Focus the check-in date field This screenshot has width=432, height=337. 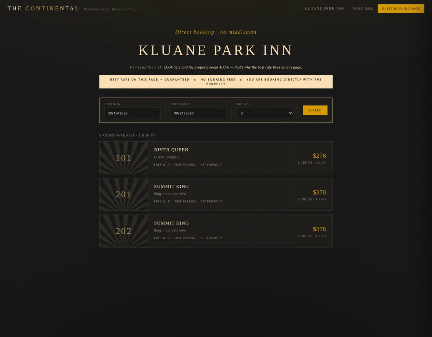click(x=132, y=113)
